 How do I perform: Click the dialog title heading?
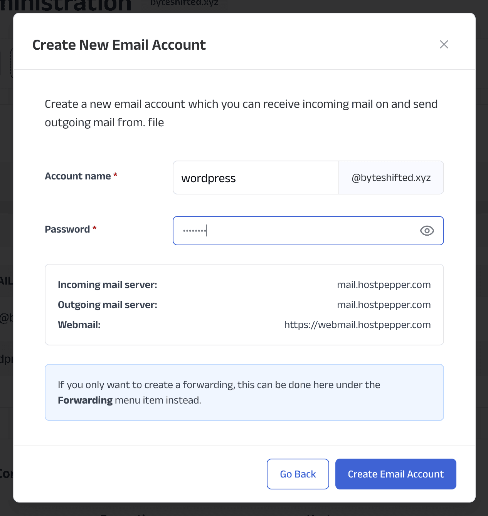[x=119, y=45]
